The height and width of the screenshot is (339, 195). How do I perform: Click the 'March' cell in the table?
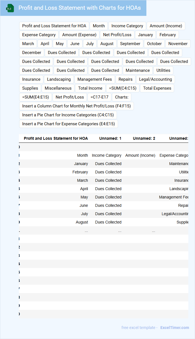[82, 180]
